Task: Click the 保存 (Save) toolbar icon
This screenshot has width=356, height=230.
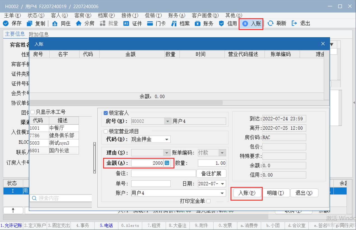Action: point(6,23)
